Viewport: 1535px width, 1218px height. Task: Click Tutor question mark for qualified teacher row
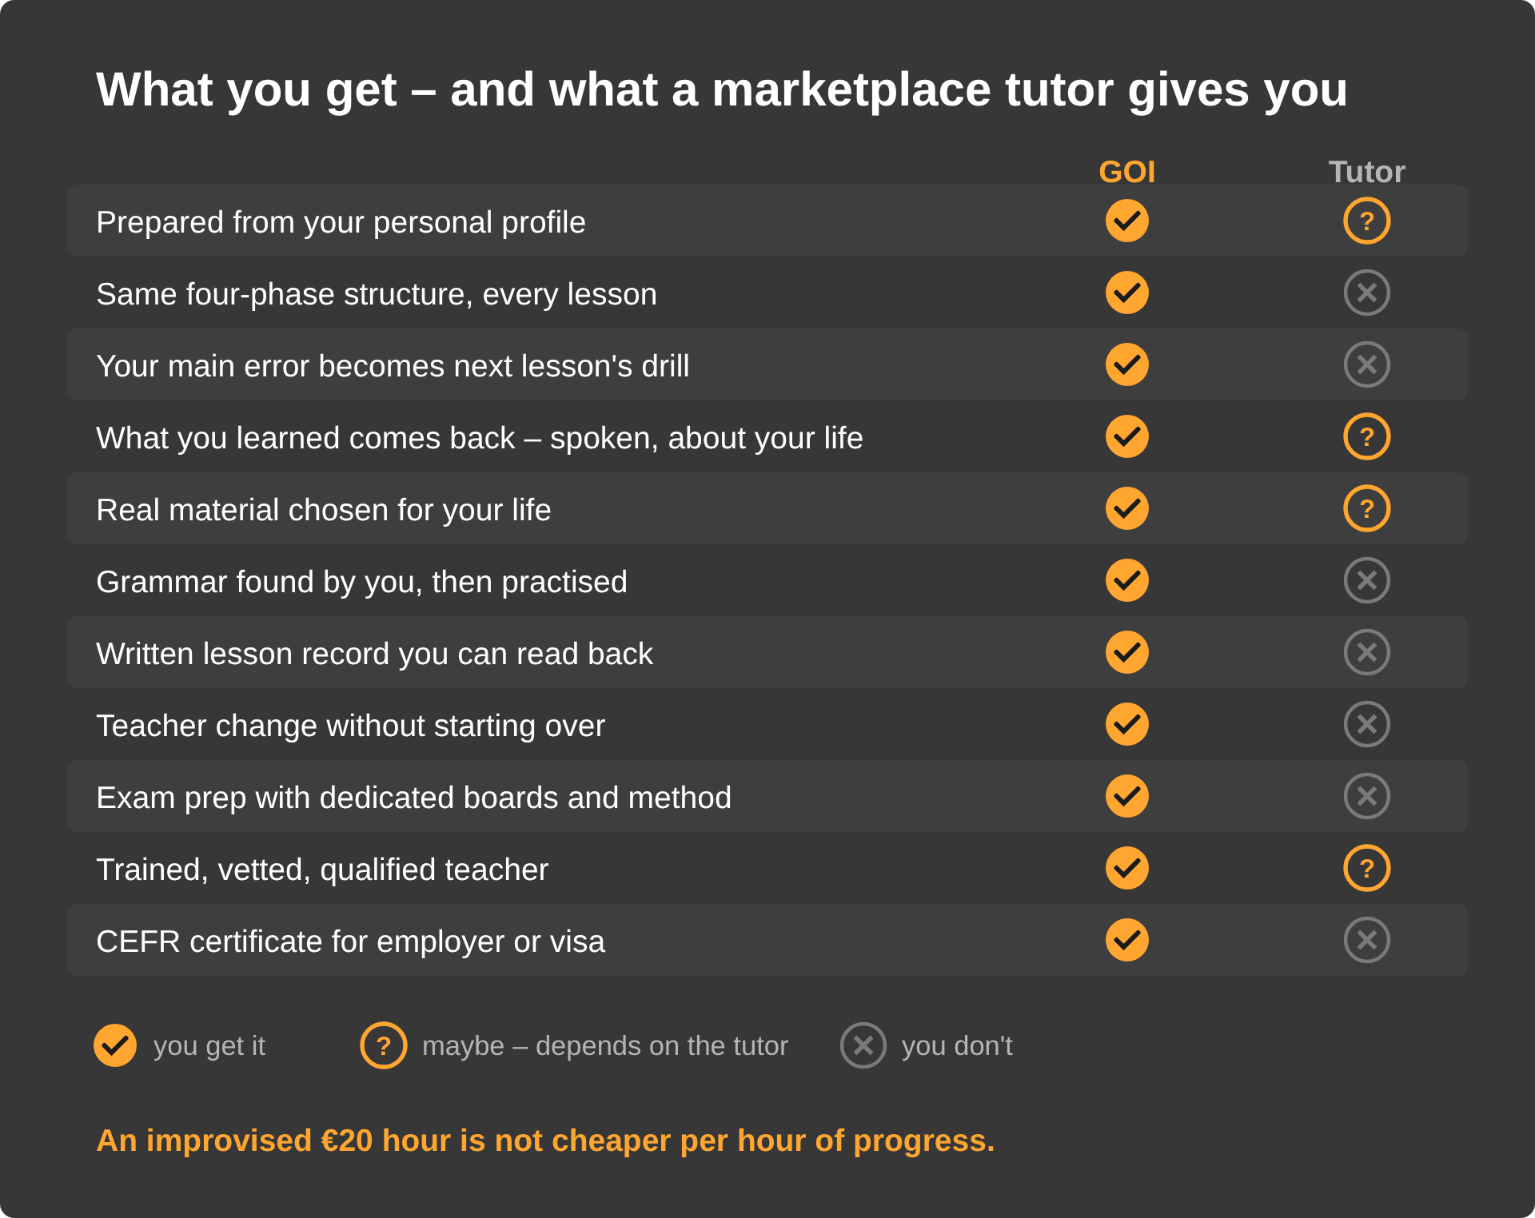tap(1367, 868)
